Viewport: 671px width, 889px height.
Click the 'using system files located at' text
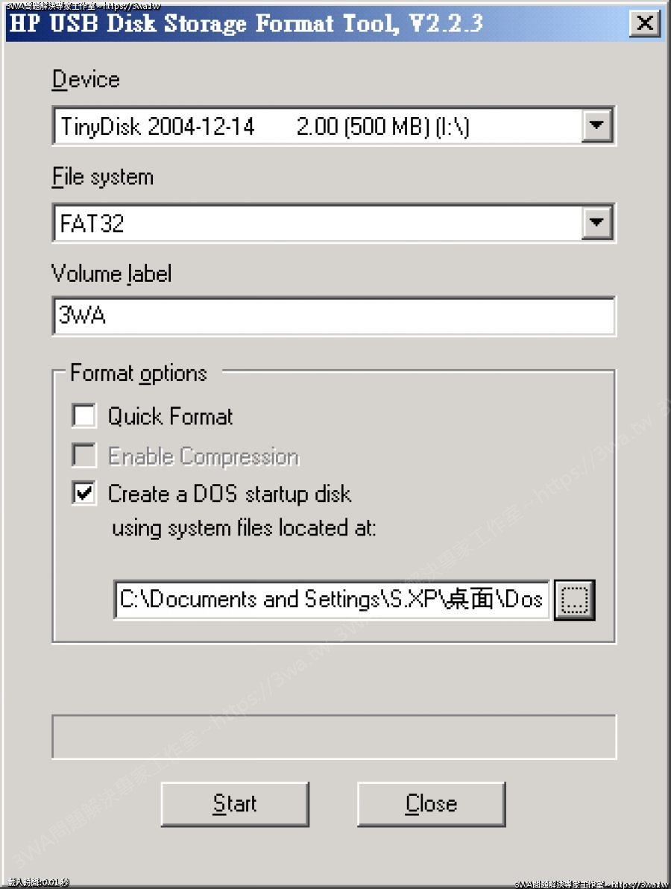click(x=244, y=529)
